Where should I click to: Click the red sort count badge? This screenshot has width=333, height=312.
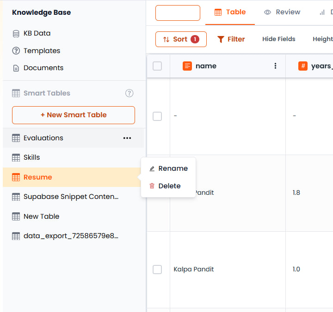click(x=195, y=39)
